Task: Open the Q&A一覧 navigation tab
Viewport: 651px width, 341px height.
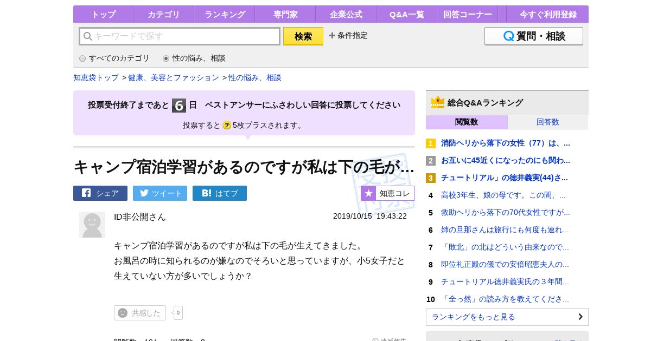Action: coord(407,14)
